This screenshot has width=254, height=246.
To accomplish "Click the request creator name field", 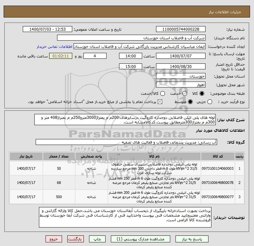I will 140,47.
